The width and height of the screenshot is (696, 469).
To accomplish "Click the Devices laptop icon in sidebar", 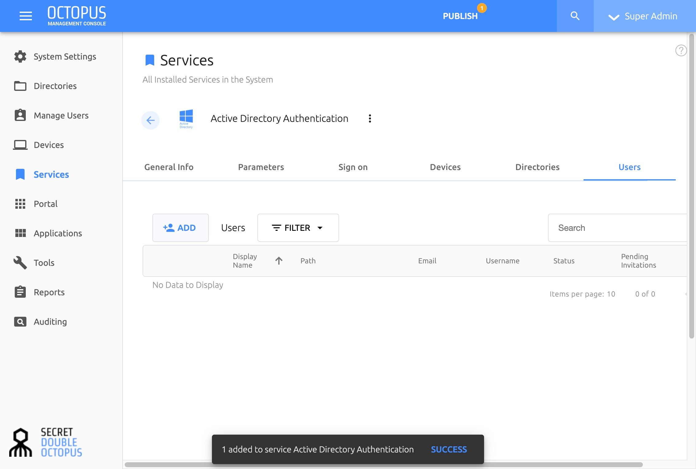I will [20, 145].
